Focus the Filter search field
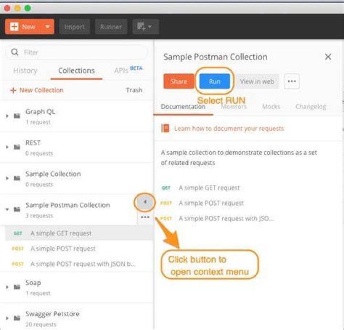The height and width of the screenshot is (330, 344). coord(76,52)
